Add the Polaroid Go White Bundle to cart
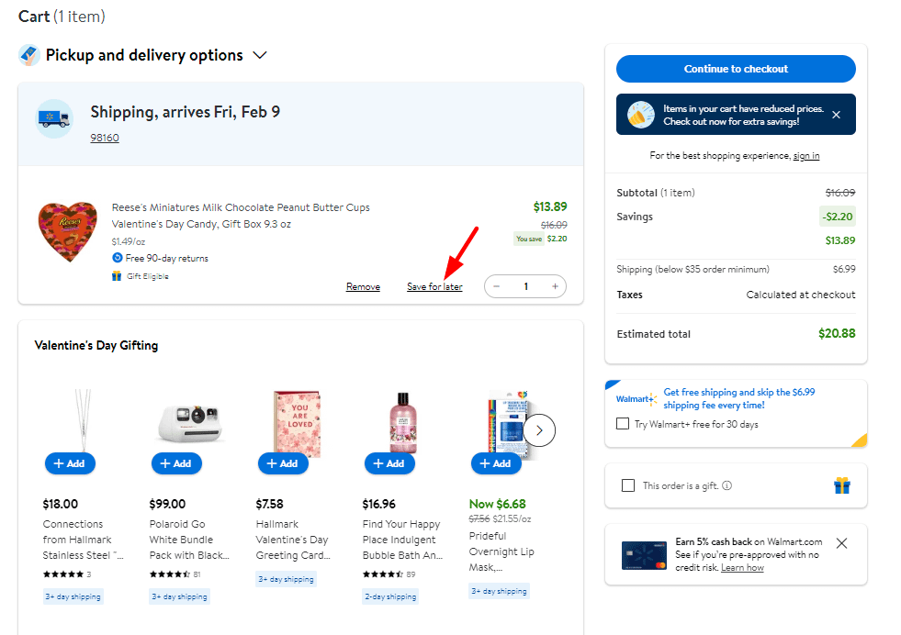Viewport: 901px width, 635px height. coord(176,463)
